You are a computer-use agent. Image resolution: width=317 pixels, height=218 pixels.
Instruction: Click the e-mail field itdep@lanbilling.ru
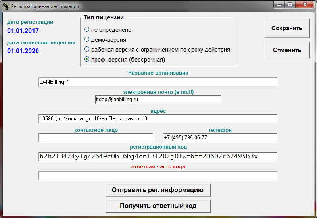(158, 100)
